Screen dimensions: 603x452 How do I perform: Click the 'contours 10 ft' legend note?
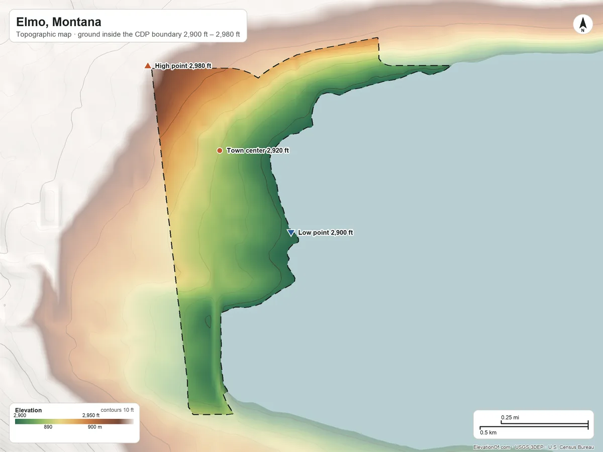(x=118, y=410)
